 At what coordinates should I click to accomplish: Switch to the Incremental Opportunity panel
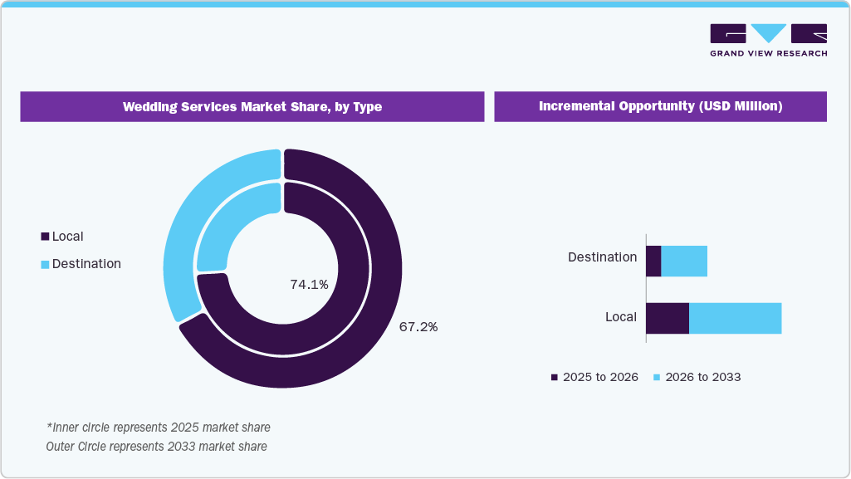pos(660,106)
